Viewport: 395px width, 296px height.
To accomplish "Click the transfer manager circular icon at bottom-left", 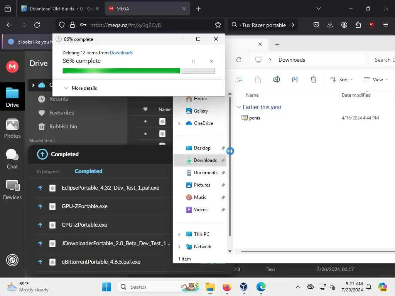I will pyautogui.click(x=12, y=260).
